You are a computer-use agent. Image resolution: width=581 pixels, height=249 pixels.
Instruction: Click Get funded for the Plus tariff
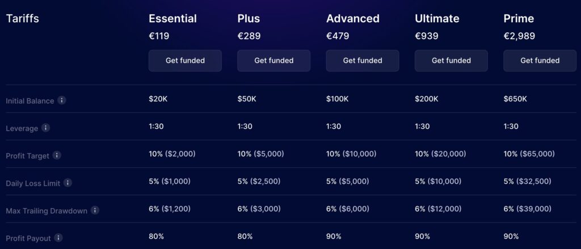coord(273,61)
